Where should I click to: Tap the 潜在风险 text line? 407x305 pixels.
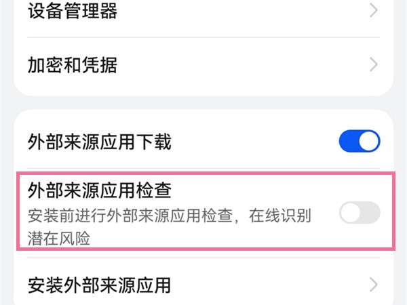(x=59, y=238)
